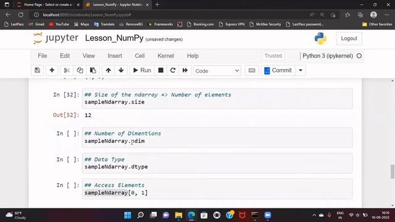The image size is (395, 222).
Task: Expand the Commit dropdown arrow
Action: point(301,70)
